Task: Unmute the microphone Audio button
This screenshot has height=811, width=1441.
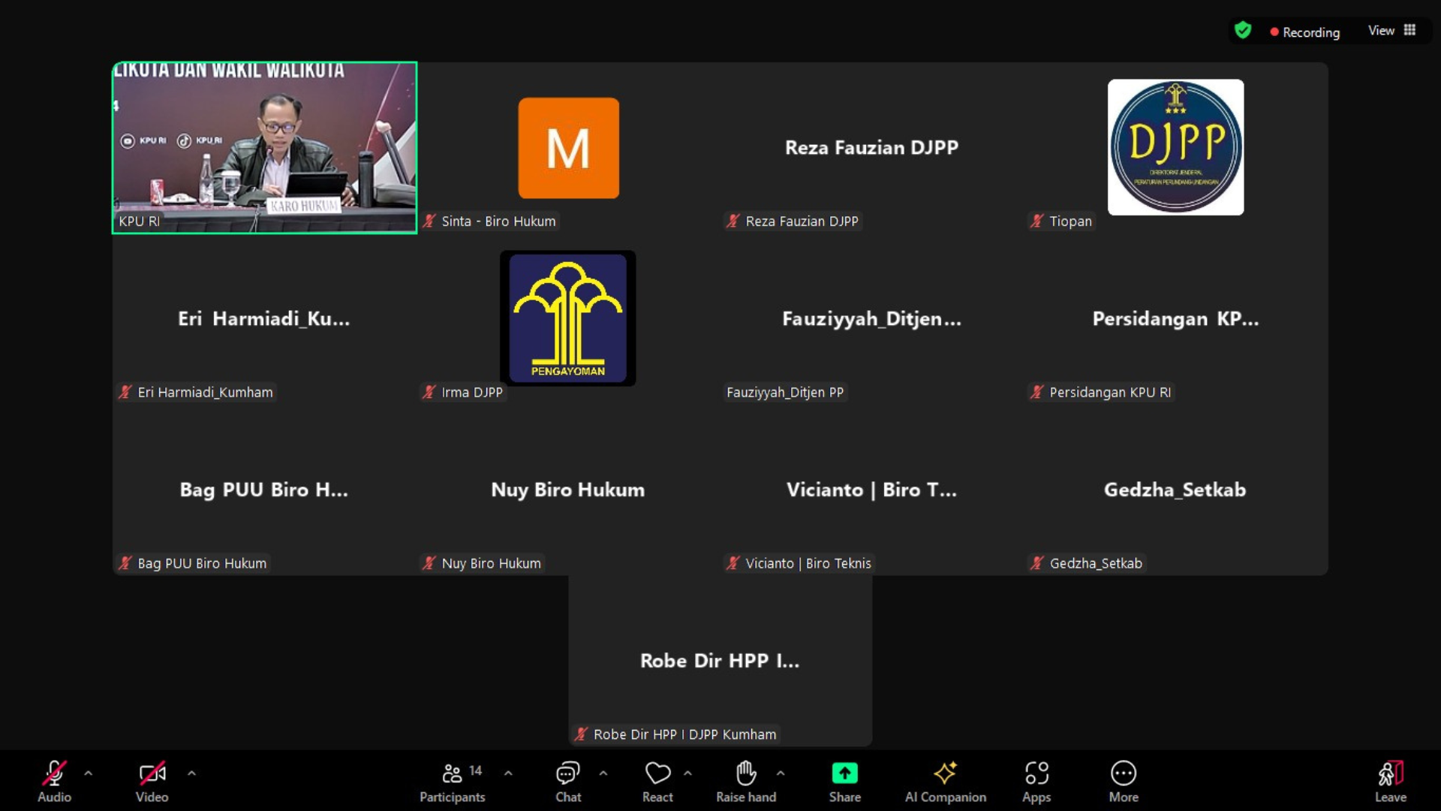Action: pyautogui.click(x=54, y=781)
